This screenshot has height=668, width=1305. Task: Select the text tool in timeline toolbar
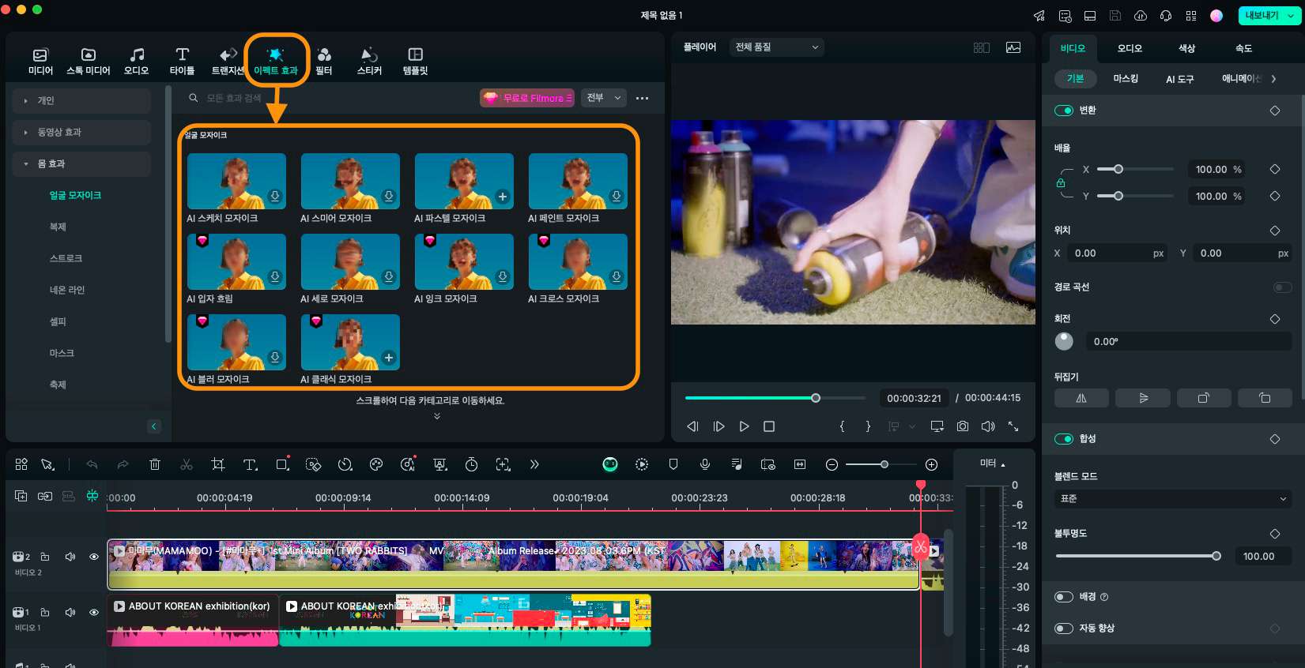pyautogui.click(x=250, y=464)
